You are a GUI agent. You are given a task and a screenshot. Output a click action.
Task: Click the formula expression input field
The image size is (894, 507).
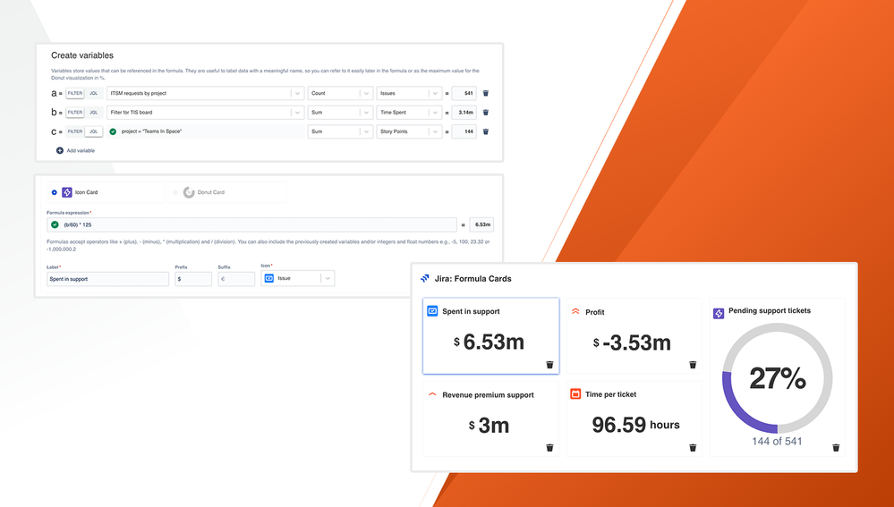point(252,224)
